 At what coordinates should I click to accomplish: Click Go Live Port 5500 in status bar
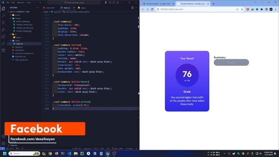[117, 148]
